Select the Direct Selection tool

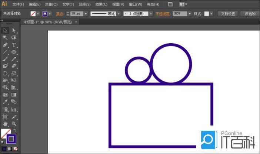click(14, 30)
